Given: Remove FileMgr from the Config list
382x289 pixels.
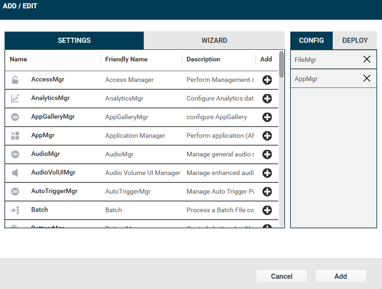Looking at the screenshot, I should click(367, 59).
